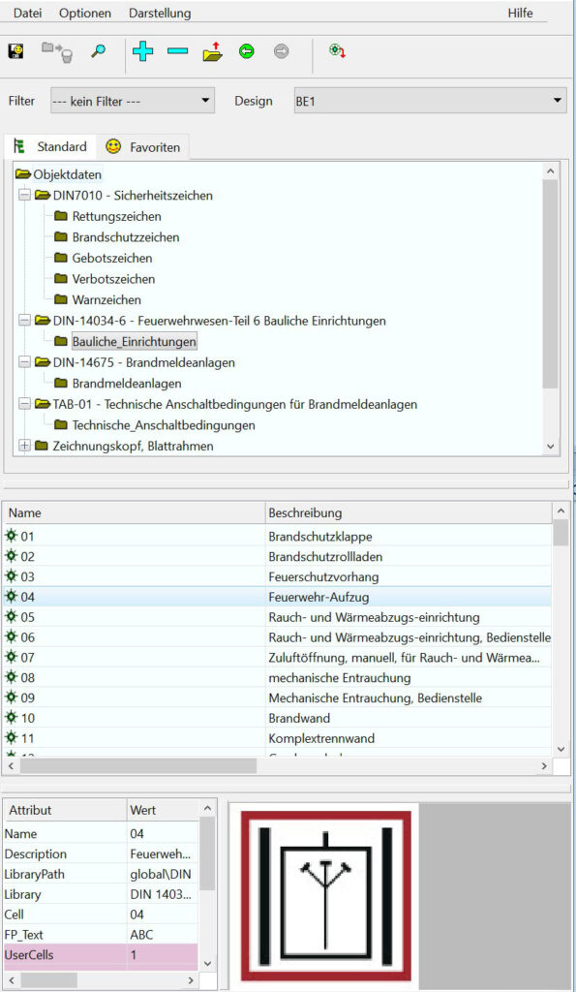The height and width of the screenshot is (992, 576).
Task: Select row 06 Bedienstelle entry
Action: (277, 637)
